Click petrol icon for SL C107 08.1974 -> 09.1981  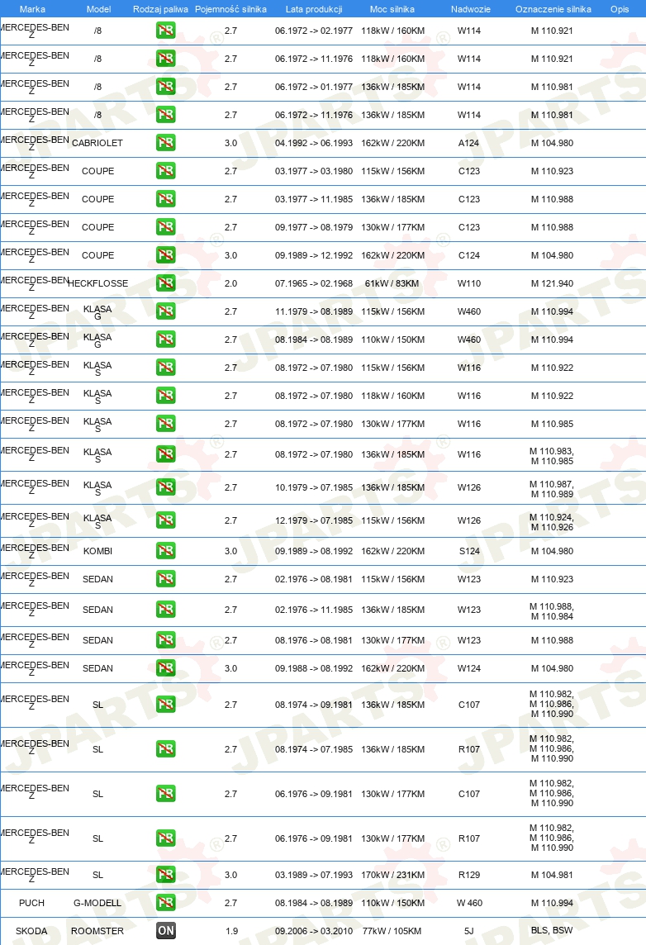pos(166,705)
